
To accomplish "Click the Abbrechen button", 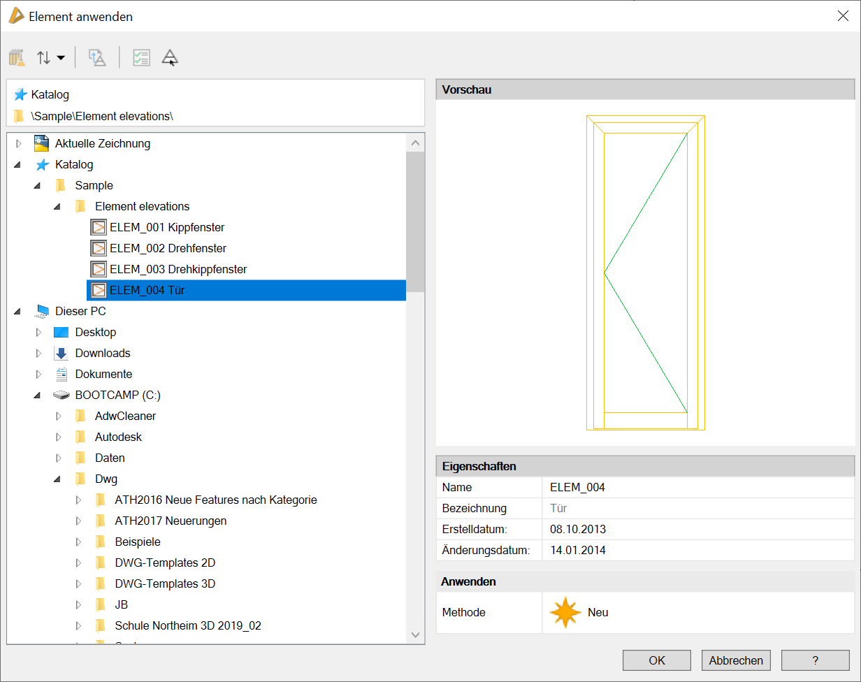I will [x=736, y=660].
